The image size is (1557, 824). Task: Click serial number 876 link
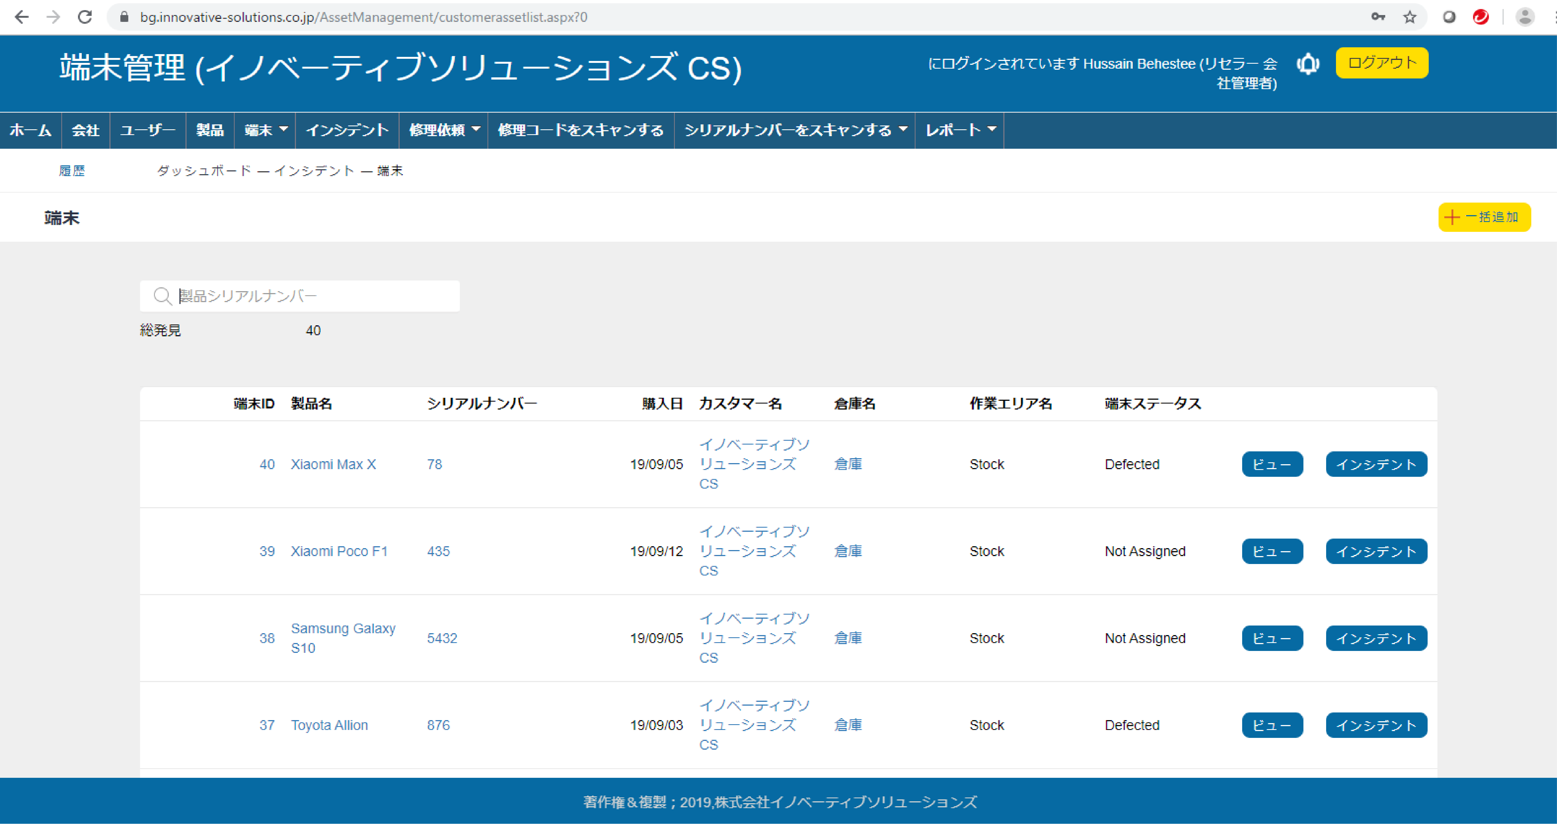tap(438, 725)
